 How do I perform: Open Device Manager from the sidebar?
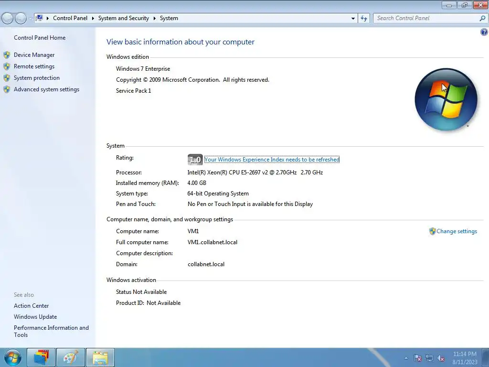click(x=34, y=55)
